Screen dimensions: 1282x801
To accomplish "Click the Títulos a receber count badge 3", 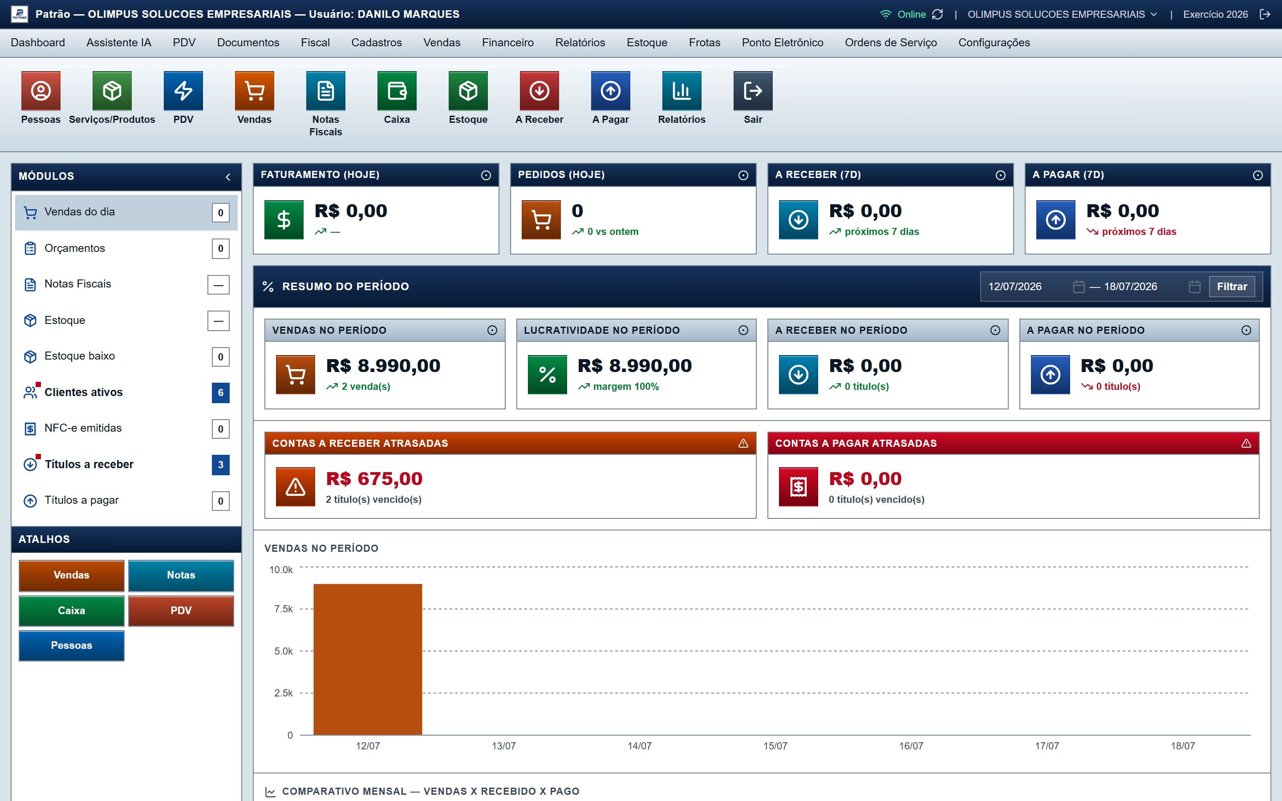I will click(220, 465).
